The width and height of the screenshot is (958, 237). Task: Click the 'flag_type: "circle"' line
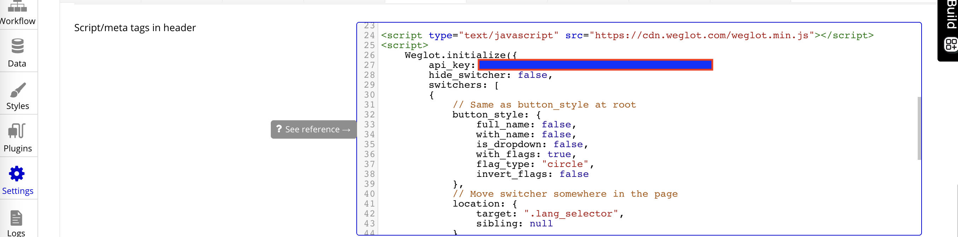pos(535,164)
